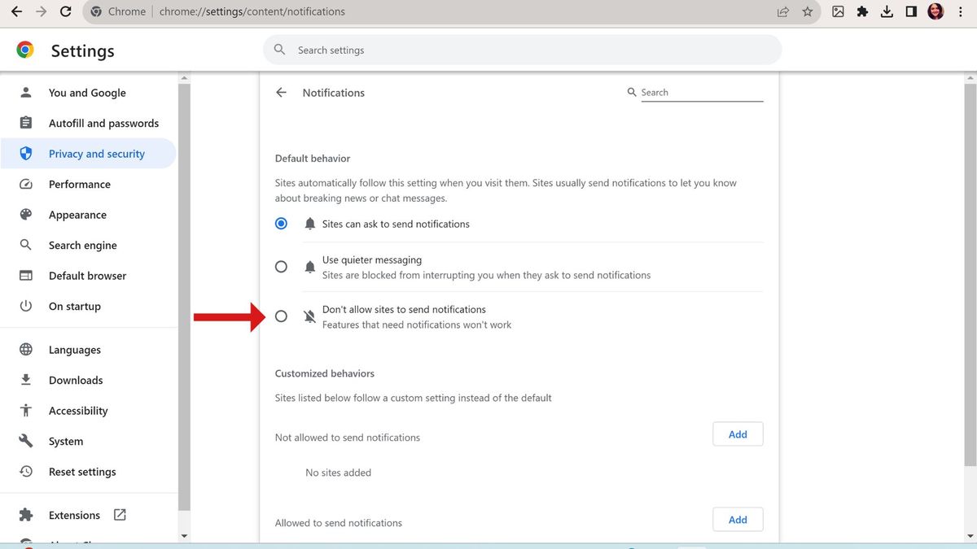The height and width of the screenshot is (549, 977).
Task: Bookmark this page with star icon
Action: coord(807,11)
